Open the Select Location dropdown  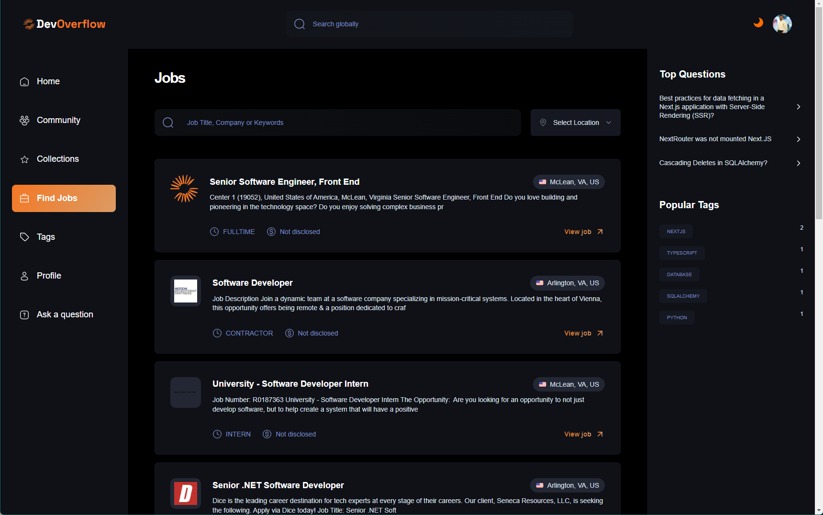click(x=576, y=123)
